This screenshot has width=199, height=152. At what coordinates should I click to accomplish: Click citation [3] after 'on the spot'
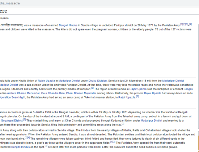46,146
